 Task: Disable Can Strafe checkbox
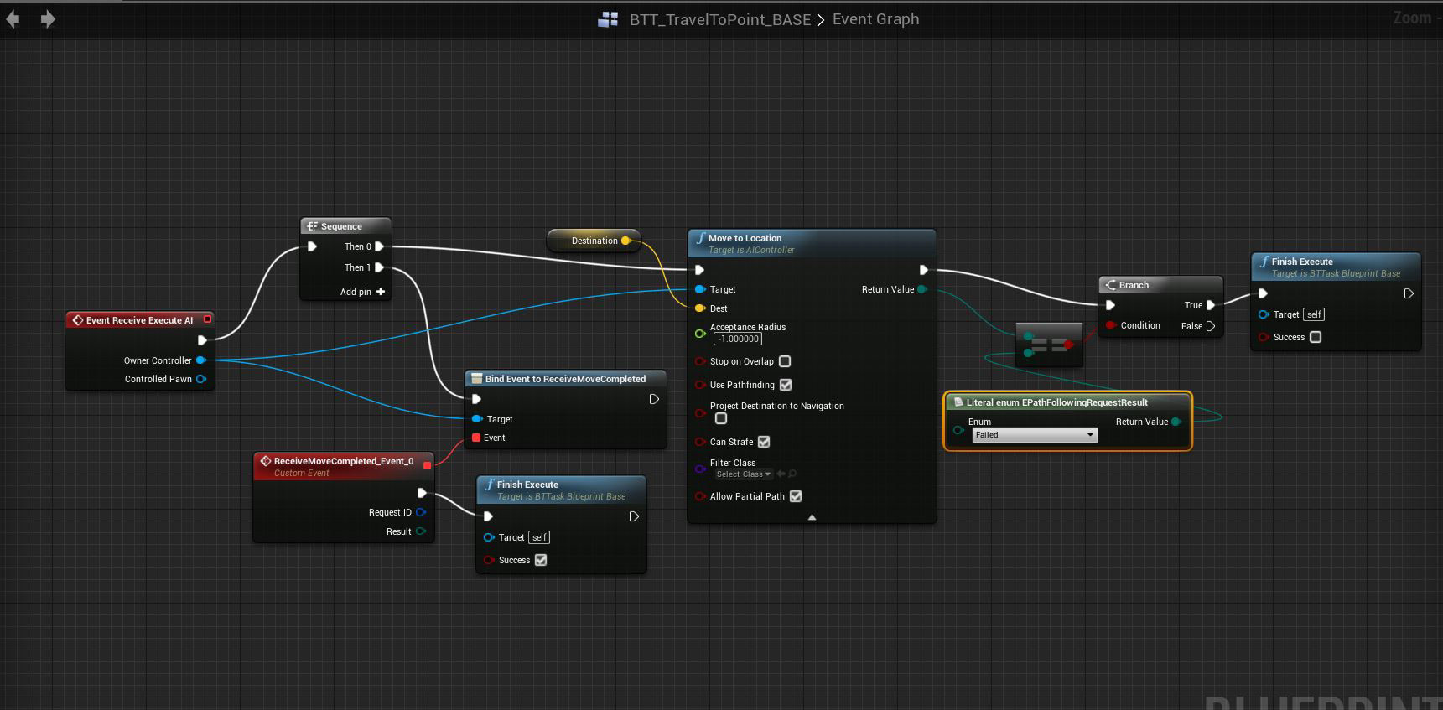coord(764,442)
